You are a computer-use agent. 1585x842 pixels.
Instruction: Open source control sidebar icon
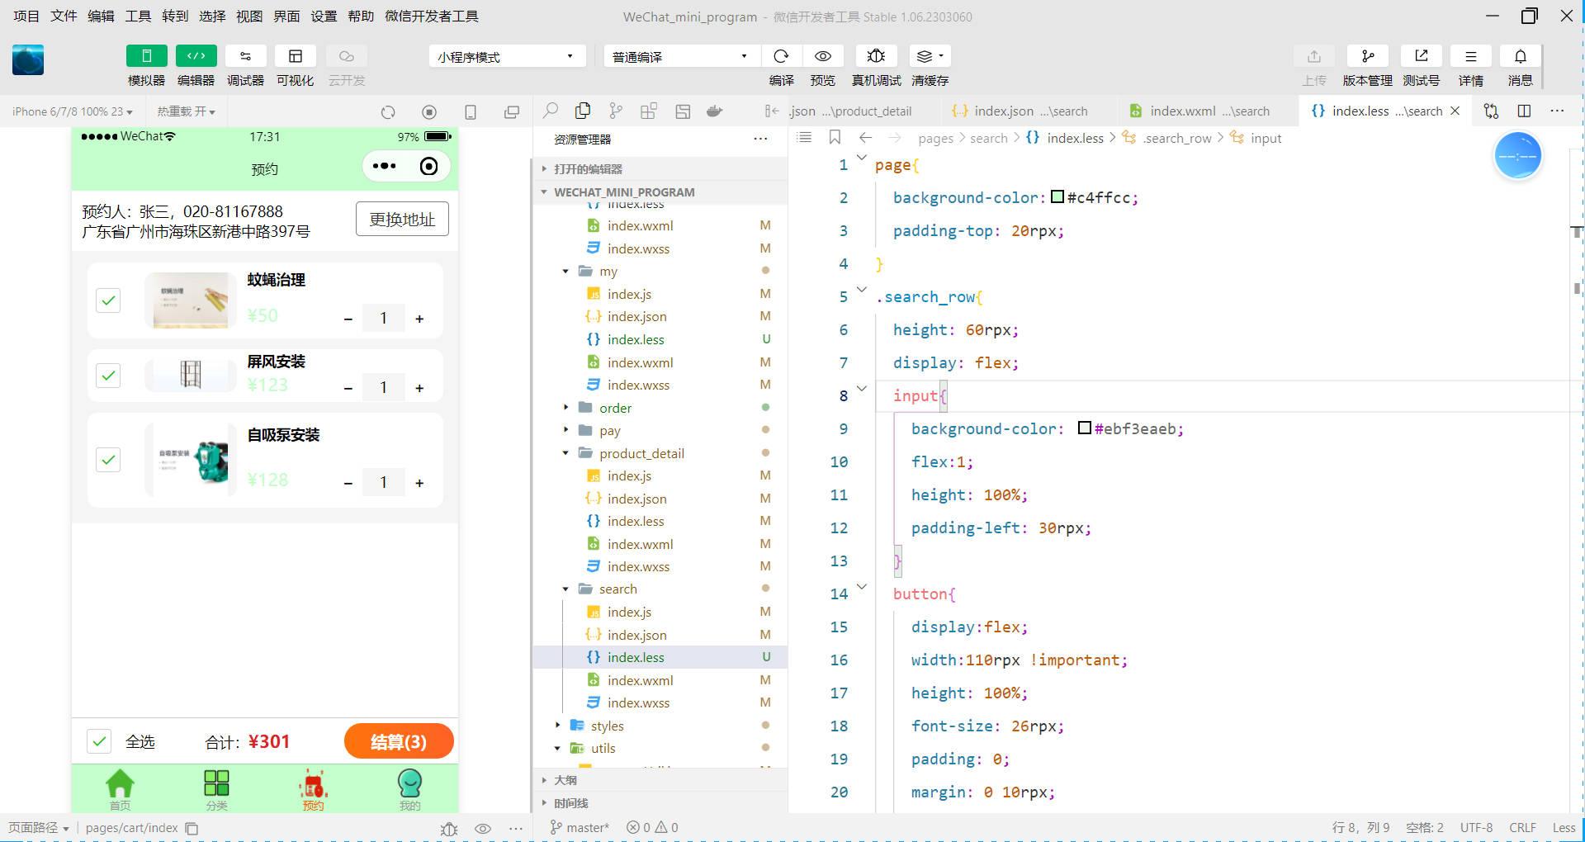coord(616,111)
